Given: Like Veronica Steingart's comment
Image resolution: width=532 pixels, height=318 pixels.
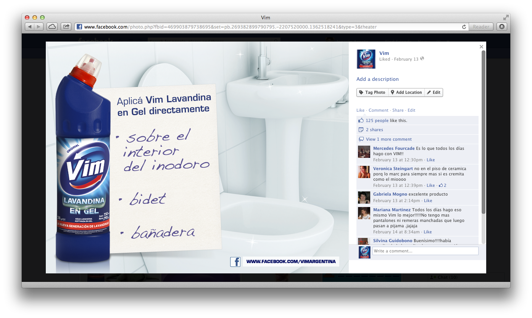Looking at the screenshot, I should (430, 185).
